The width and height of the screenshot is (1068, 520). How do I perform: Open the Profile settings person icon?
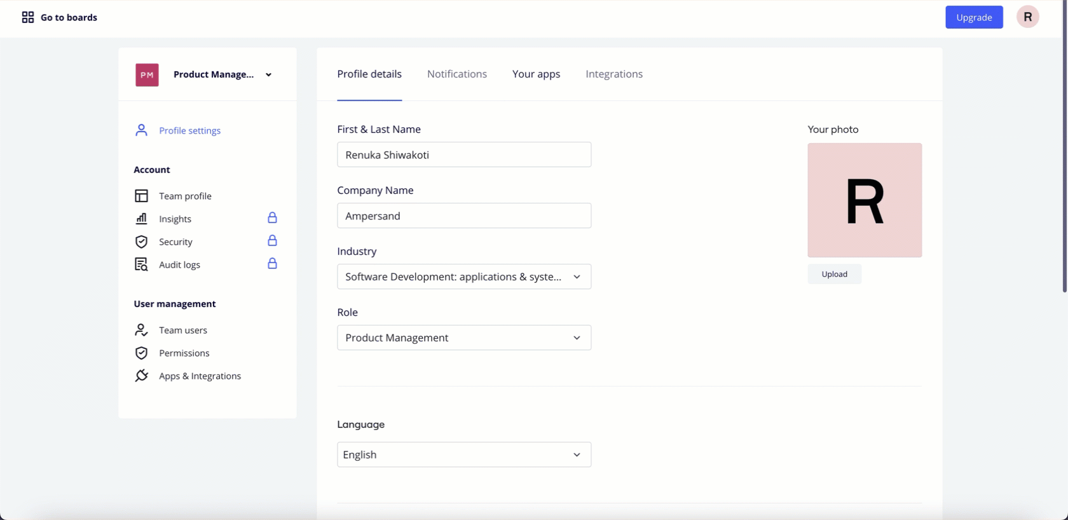(141, 130)
